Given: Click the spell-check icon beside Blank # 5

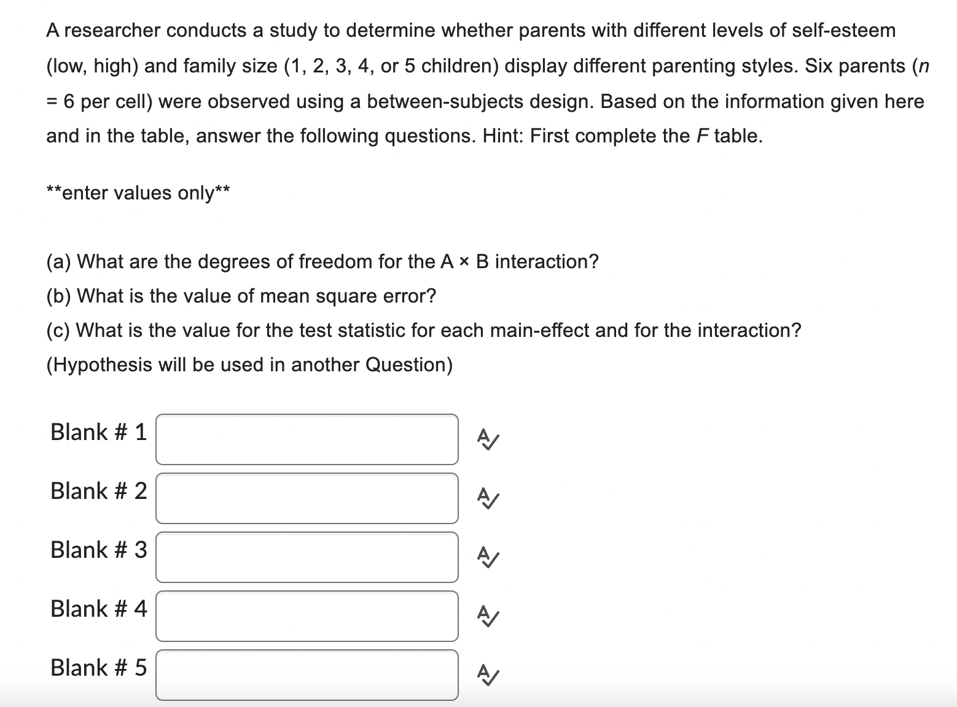Looking at the screenshot, I should tap(488, 676).
